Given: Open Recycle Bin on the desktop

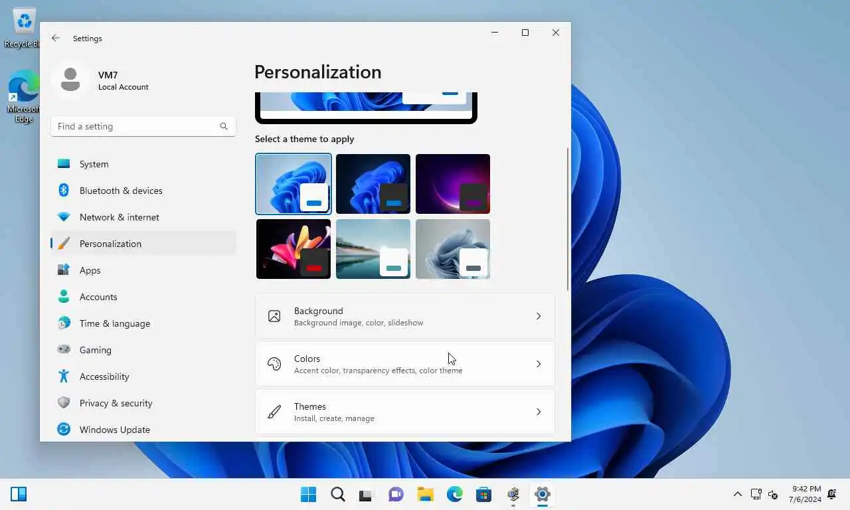Looking at the screenshot, I should tap(23, 28).
